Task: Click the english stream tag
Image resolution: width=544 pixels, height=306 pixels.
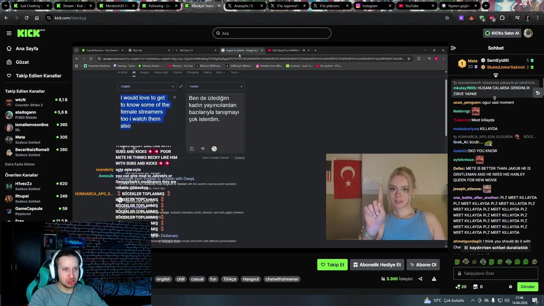Action: (163, 279)
